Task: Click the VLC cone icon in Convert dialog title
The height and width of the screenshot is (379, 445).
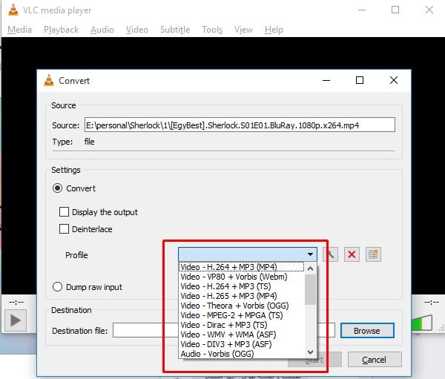Action: click(x=49, y=81)
